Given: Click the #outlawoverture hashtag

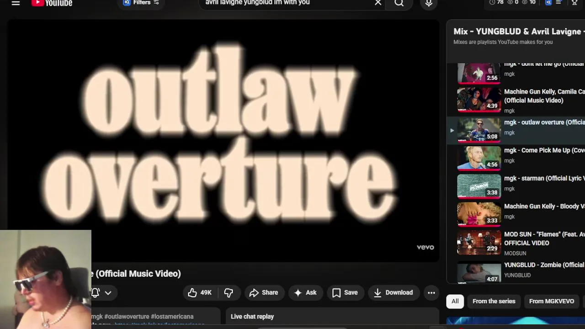Looking at the screenshot, I should (127, 316).
